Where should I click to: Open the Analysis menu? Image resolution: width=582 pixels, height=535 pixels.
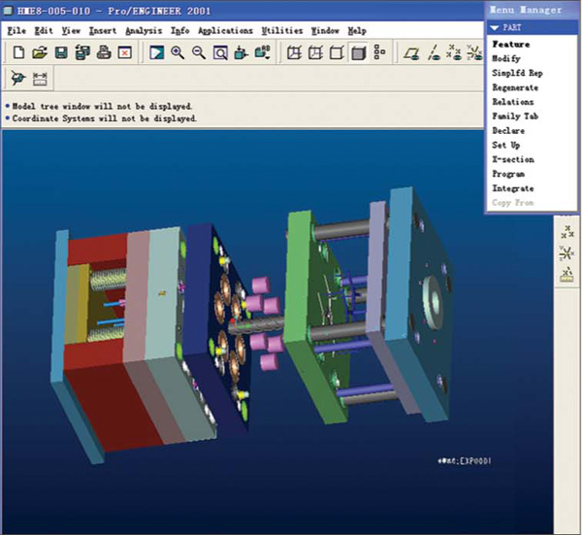coord(144,31)
